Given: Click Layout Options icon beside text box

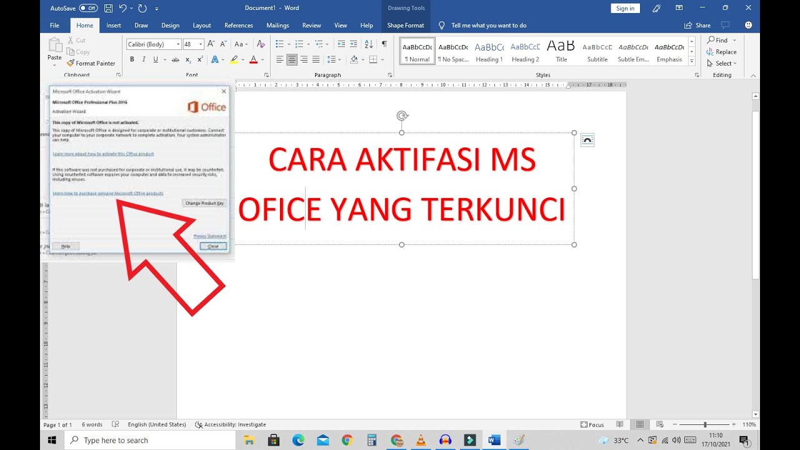Looking at the screenshot, I should (587, 140).
